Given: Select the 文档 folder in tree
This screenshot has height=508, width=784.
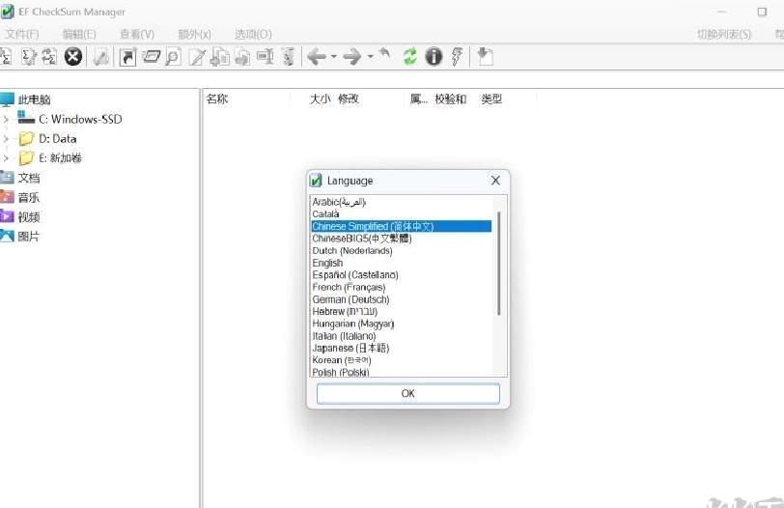Looking at the screenshot, I should click(x=29, y=178).
